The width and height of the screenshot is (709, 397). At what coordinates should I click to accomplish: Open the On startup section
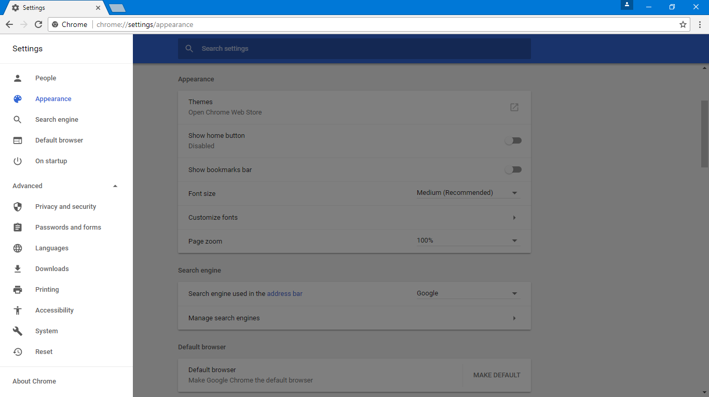point(51,161)
